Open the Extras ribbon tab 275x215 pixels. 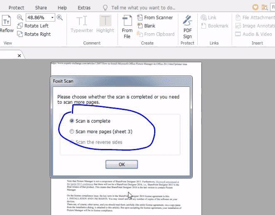point(84,8)
